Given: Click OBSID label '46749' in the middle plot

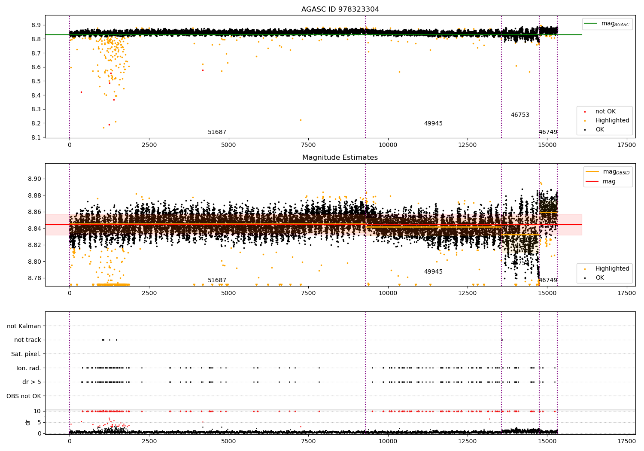Looking at the screenshot, I should click(x=548, y=280).
